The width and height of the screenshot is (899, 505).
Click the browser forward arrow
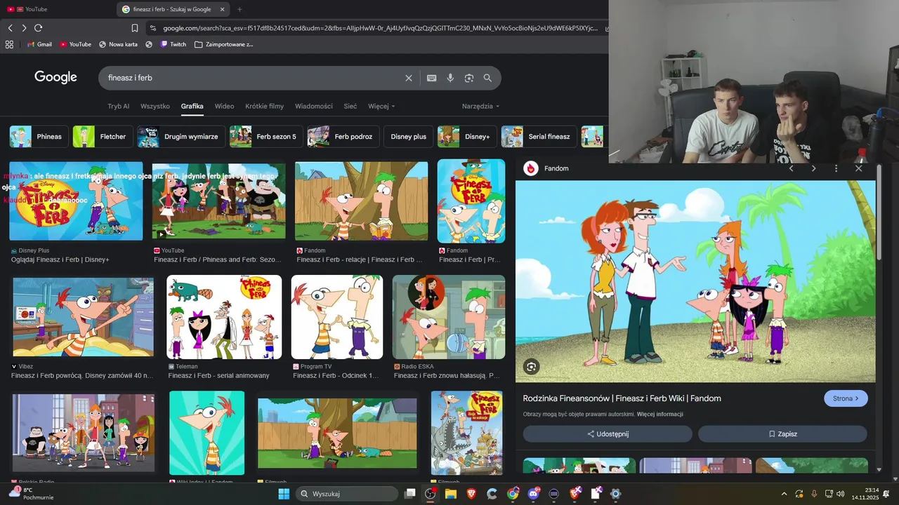point(24,28)
